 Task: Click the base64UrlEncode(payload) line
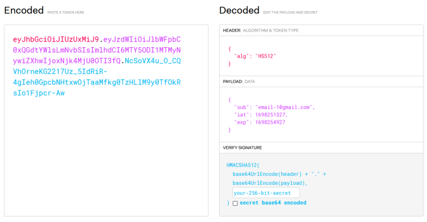(270, 183)
